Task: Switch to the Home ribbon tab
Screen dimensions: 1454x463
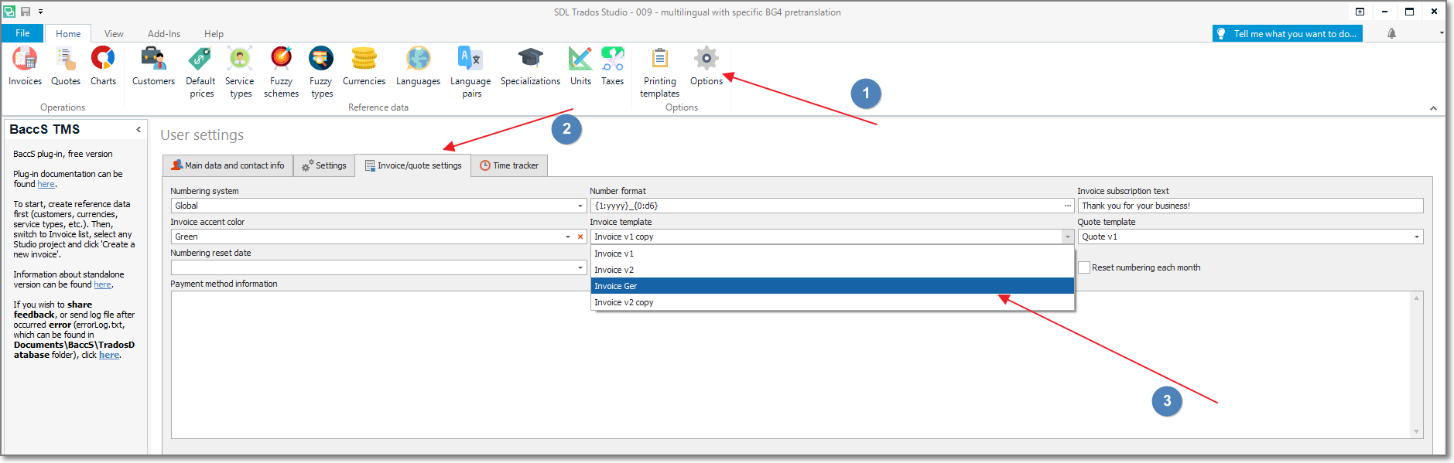Action: point(68,34)
